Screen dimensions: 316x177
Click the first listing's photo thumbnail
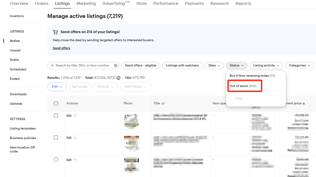click(x=131, y=121)
